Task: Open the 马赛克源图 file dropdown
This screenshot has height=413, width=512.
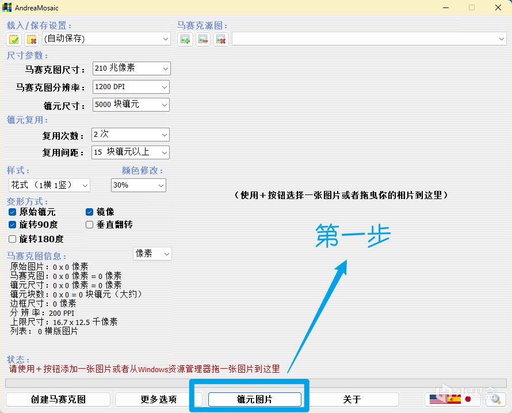Action: [369, 39]
